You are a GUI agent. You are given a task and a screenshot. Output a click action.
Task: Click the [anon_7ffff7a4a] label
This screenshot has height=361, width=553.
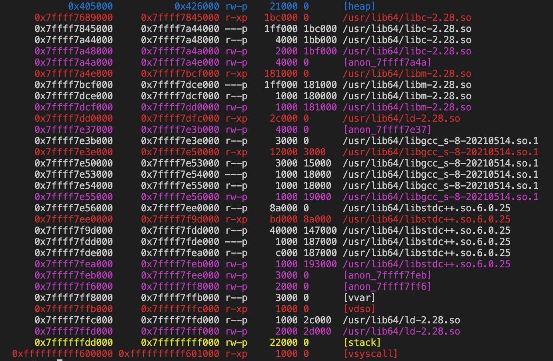click(x=387, y=62)
